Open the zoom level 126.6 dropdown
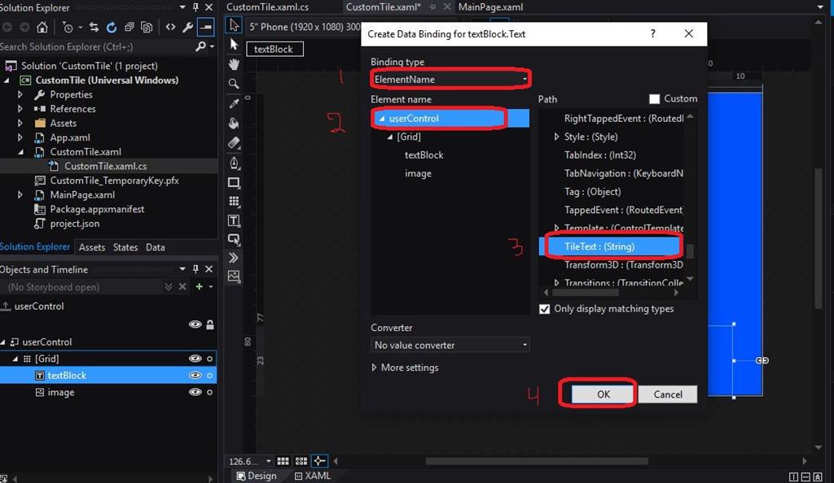 click(268, 461)
